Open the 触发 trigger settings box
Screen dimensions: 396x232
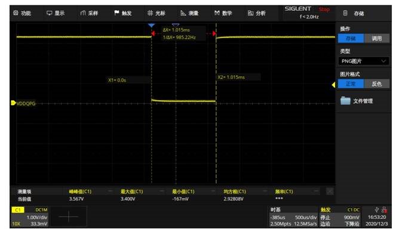340,216
